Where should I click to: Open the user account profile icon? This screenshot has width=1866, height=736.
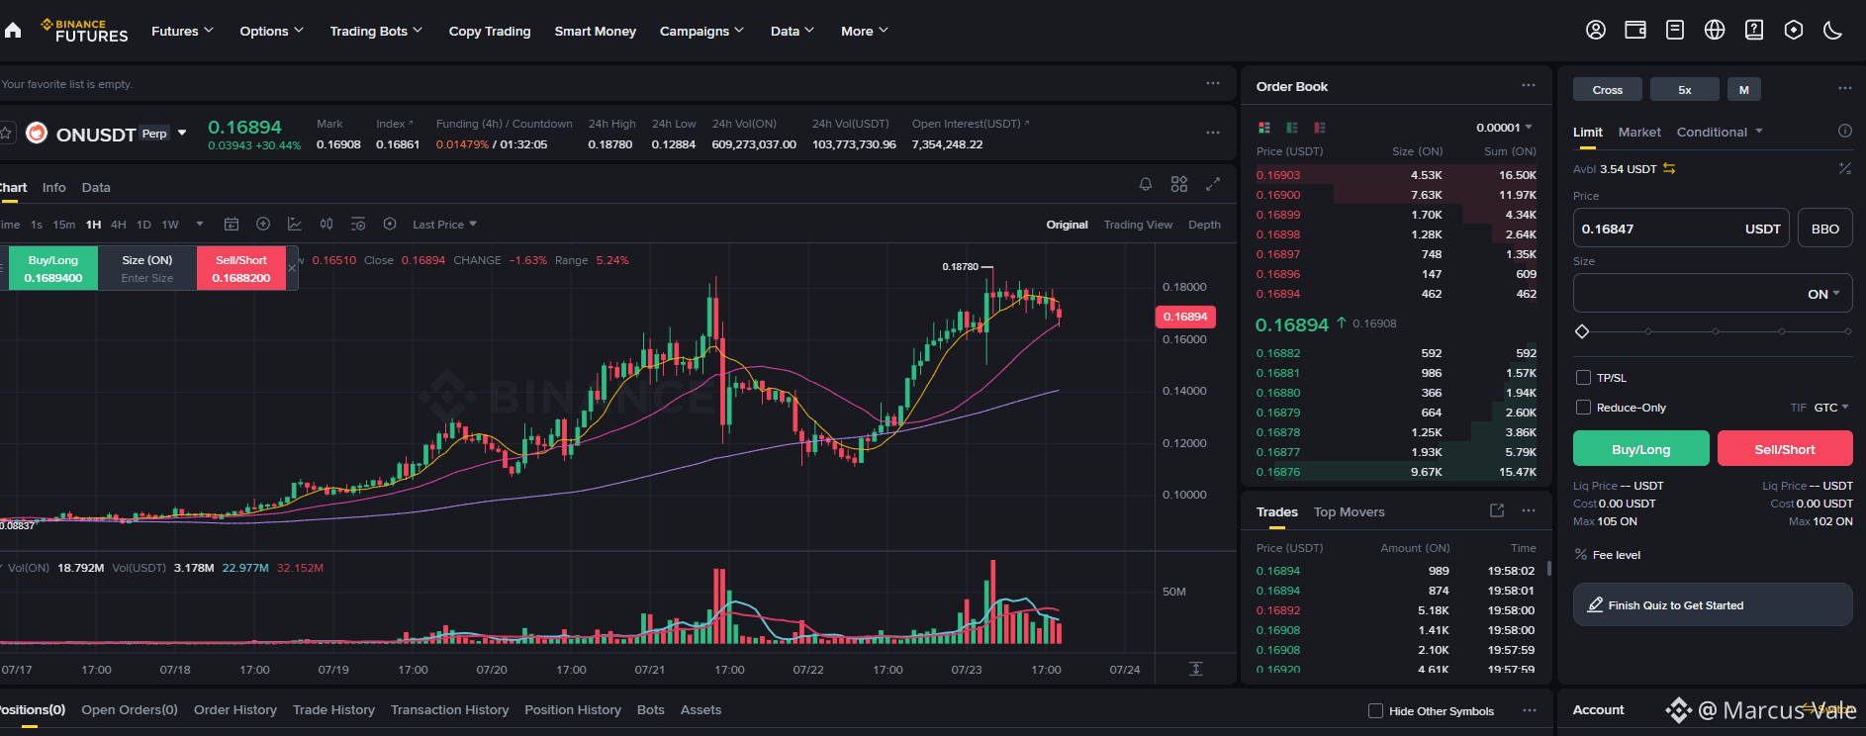[x=1596, y=30]
